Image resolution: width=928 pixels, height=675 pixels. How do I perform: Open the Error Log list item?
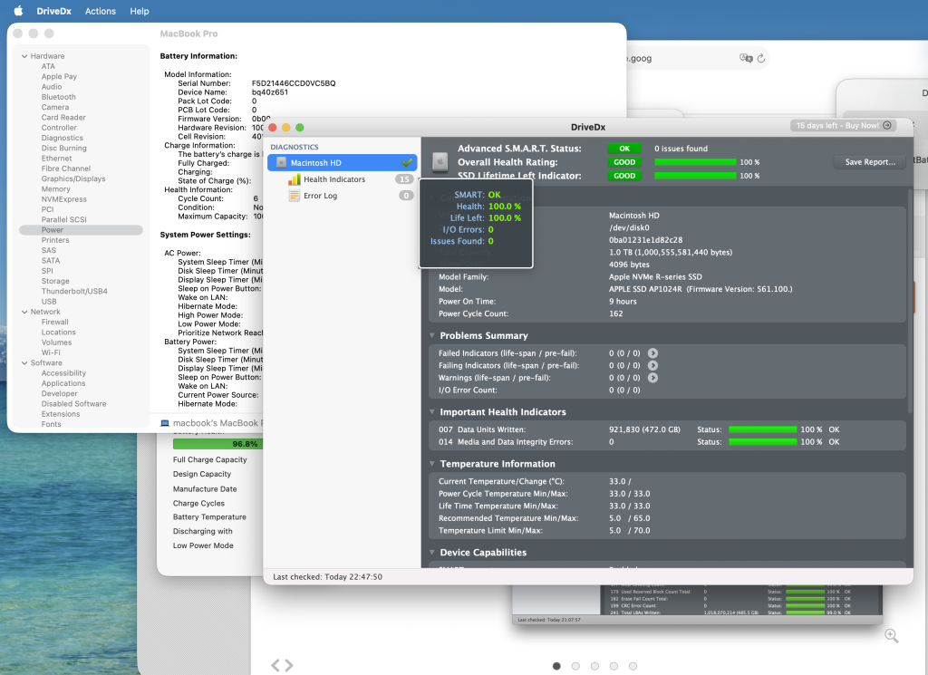click(320, 196)
